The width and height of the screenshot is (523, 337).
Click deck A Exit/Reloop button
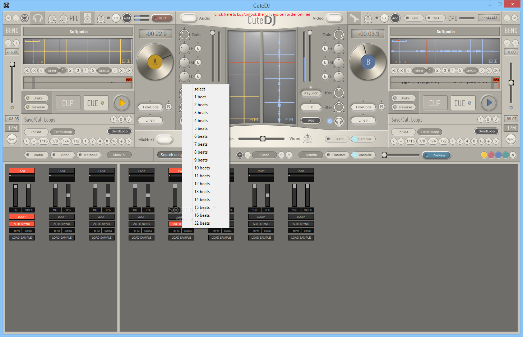63,132
